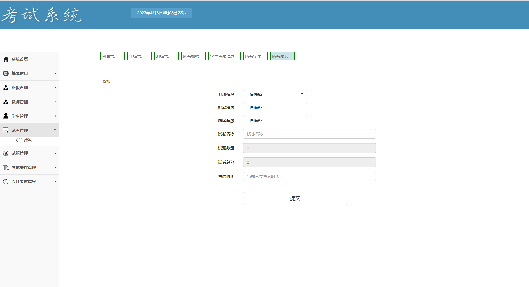Screen dimensions: 529x287
Task: Click the 添加 heading text
Action: click(106, 82)
